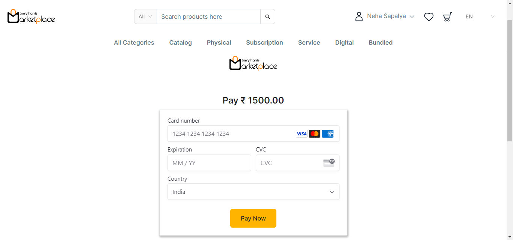Click the user profile icon
This screenshot has height=240, width=513.
(359, 16)
